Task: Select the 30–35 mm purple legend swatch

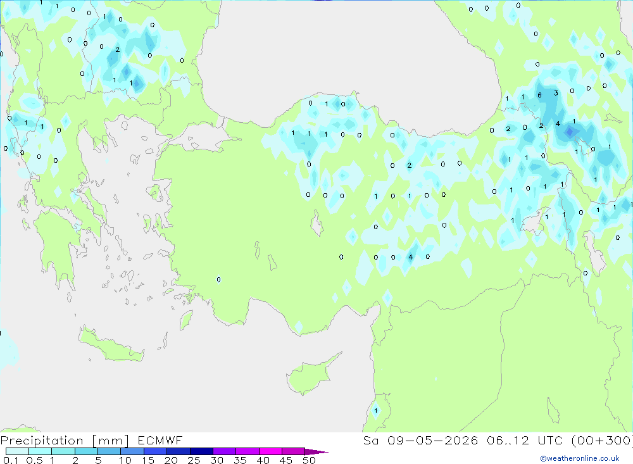Action: [x=225, y=451]
